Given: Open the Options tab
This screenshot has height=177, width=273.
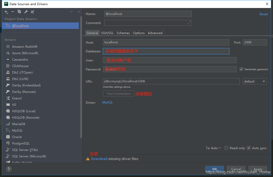Looking at the screenshot, I should pos(139,33).
